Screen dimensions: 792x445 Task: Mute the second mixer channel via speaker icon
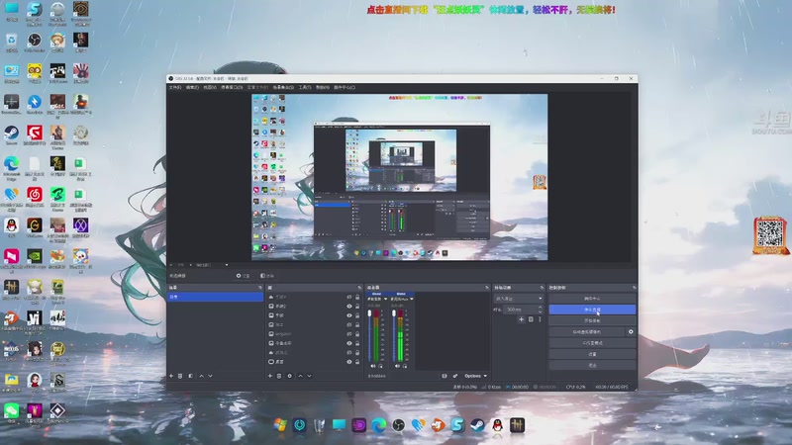pos(398,366)
